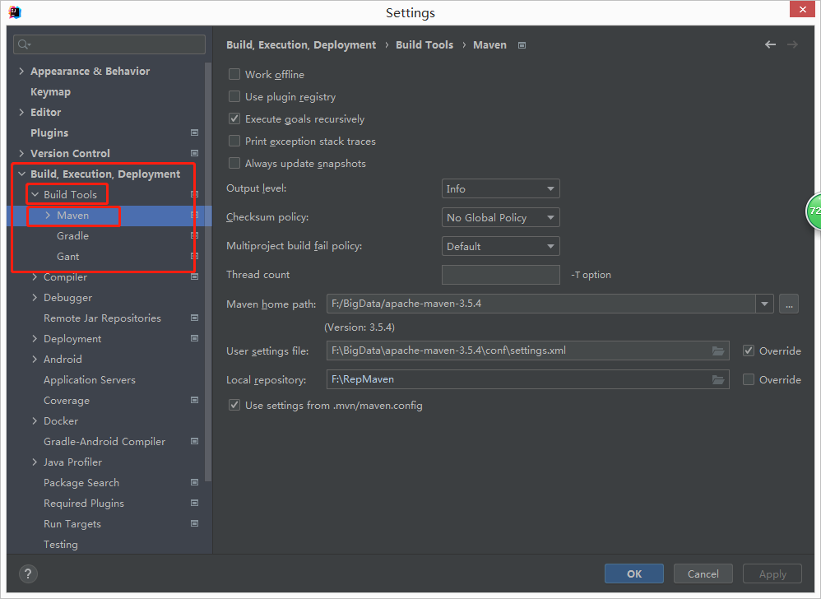Click the back navigation arrow
The height and width of the screenshot is (599, 821).
click(x=770, y=44)
